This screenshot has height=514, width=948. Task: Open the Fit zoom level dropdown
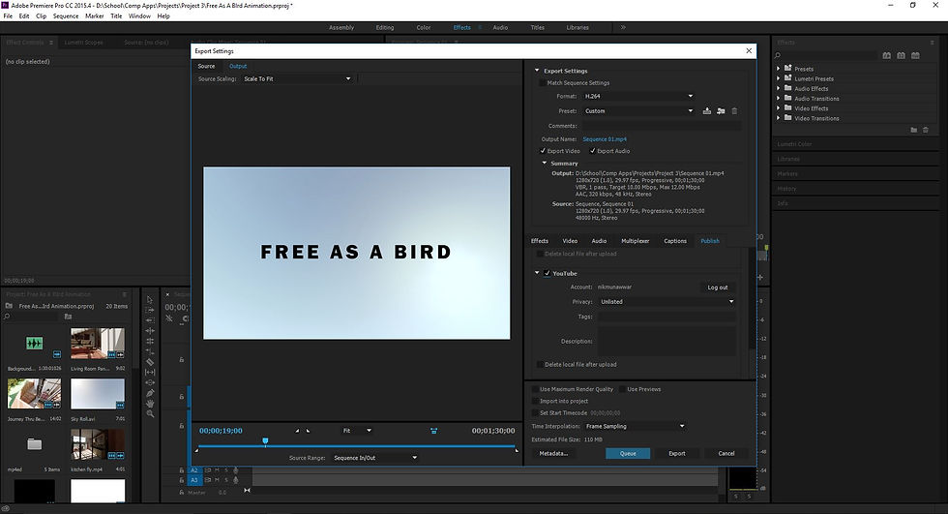pyautogui.click(x=357, y=431)
